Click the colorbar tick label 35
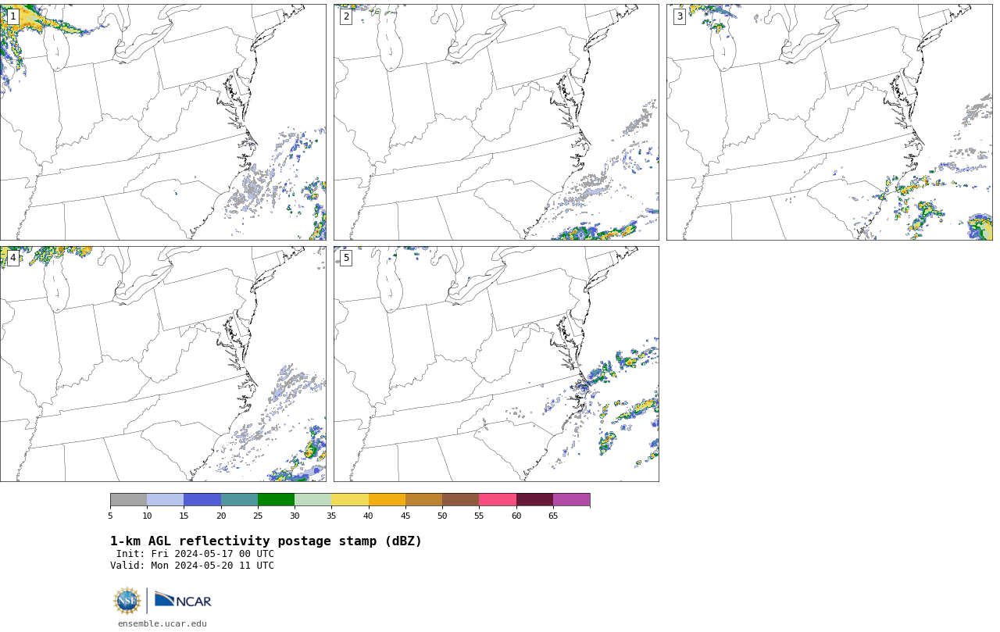The height and width of the screenshot is (632, 1000). (x=331, y=516)
